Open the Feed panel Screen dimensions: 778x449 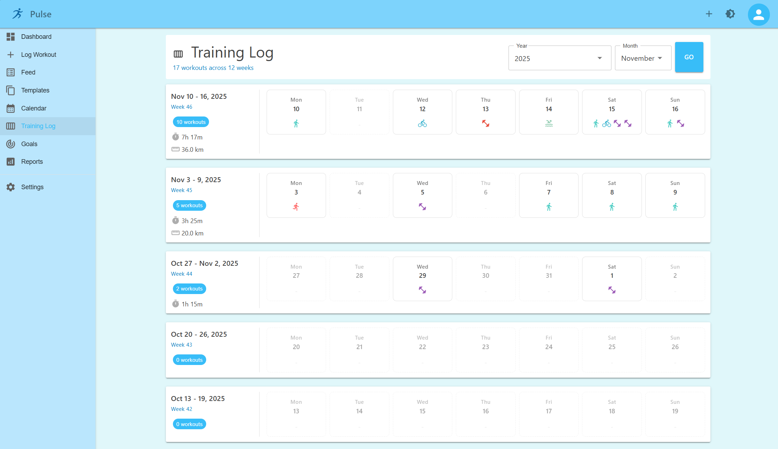[x=28, y=72]
